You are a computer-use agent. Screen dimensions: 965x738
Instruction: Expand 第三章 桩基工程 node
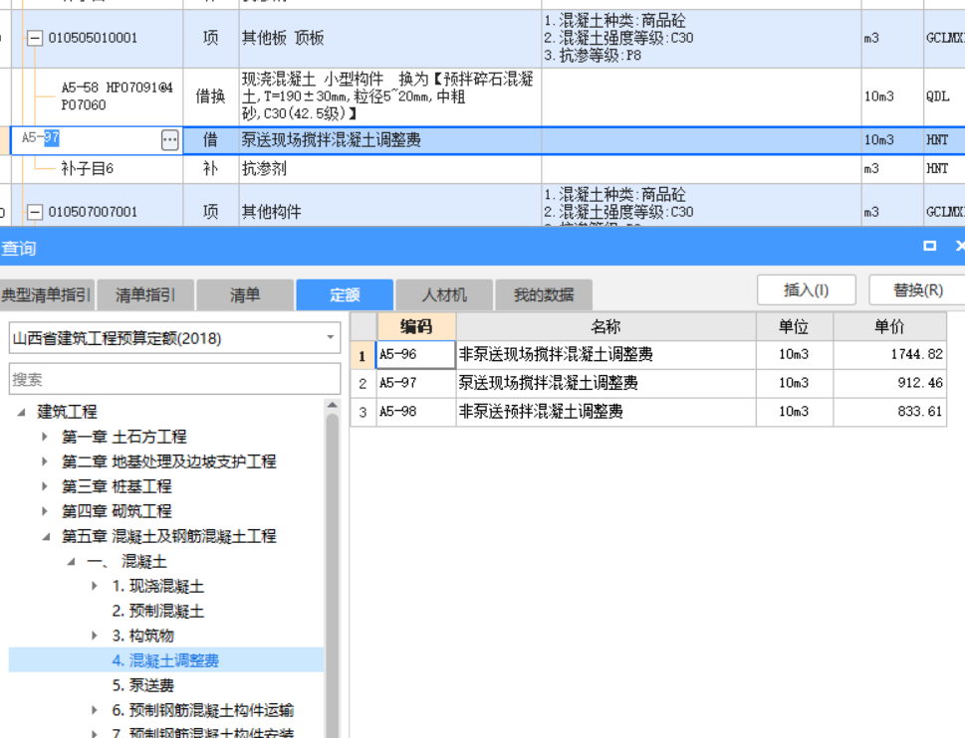[x=44, y=486]
